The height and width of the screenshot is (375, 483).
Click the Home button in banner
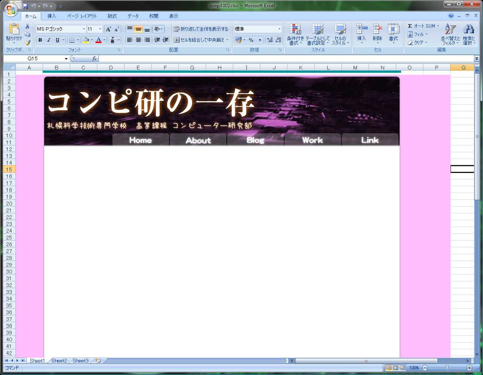point(140,140)
